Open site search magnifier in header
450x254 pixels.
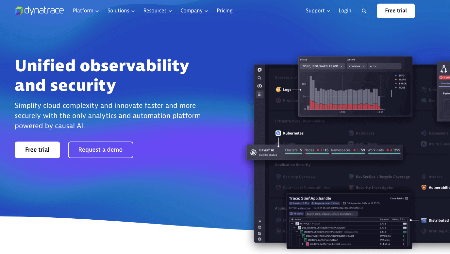[x=364, y=11]
